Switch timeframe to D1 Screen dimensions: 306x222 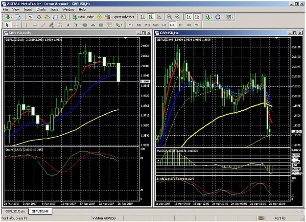pos(181,25)
